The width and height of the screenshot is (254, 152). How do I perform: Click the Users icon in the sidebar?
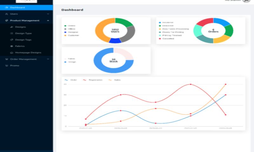pyautogui.click(x=7, y=14)
